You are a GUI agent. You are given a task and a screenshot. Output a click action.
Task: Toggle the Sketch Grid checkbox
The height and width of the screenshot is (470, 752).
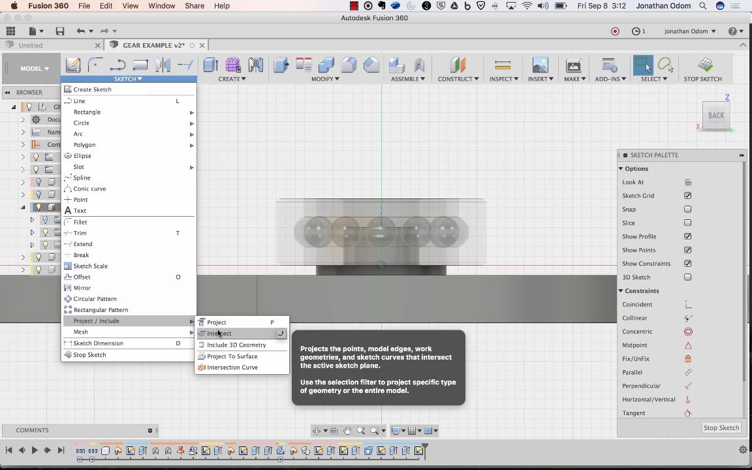(x=687, y=196)
